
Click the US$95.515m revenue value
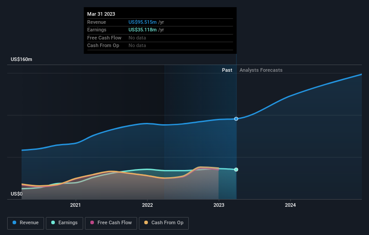pyautogui.click(x=142, y=22)
